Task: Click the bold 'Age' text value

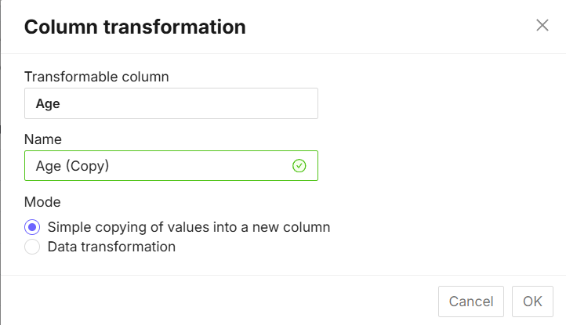Action: (x=48, y=103)
